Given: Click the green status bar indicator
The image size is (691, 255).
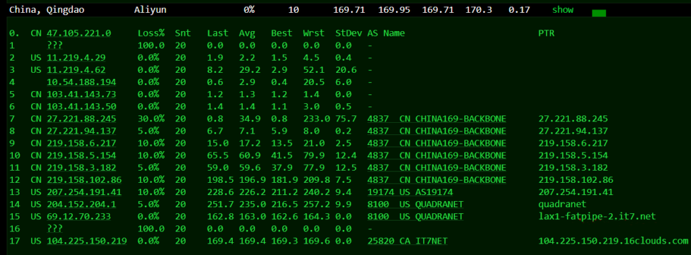Looking at the screenshot, I should tap(599, 13).
